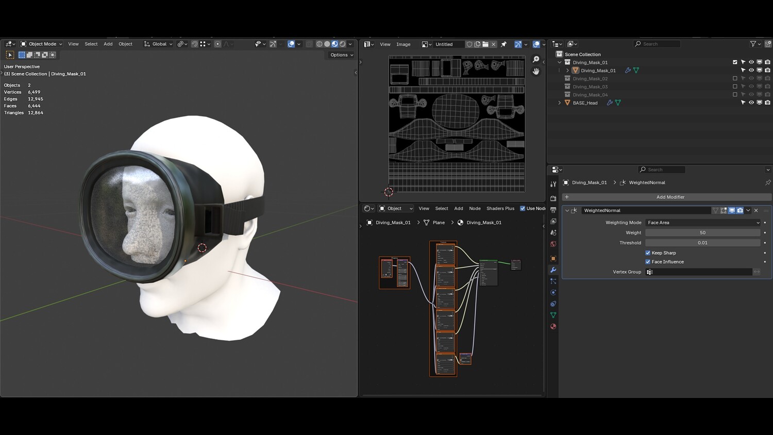Click the pan hand icon in UV editor

click(x=536, y=72)
